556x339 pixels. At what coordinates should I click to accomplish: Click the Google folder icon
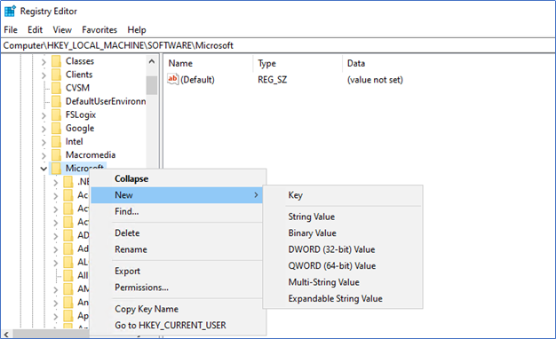(x=56, y=128)
